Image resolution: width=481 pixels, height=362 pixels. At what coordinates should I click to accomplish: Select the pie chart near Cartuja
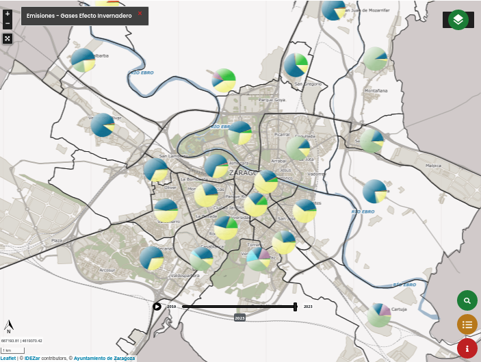click(x=379, y=315)
